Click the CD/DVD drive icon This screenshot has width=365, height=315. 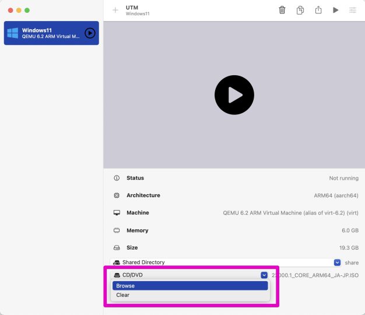(x=117, y=275)
